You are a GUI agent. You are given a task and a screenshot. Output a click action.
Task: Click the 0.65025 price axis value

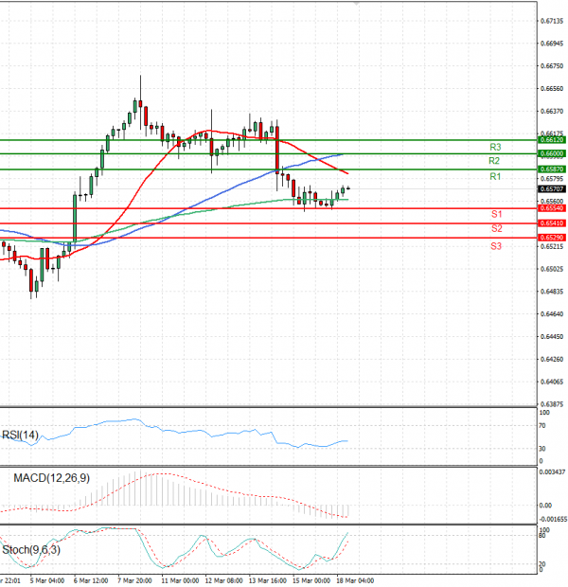(x=552, y=269)
